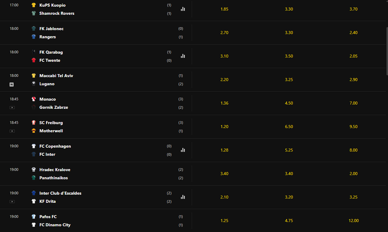The image size is (388, 232).
Task: Open statistics icon for KuPS Kuopio match
Action: pyautogui.click(x=183, y=9)
